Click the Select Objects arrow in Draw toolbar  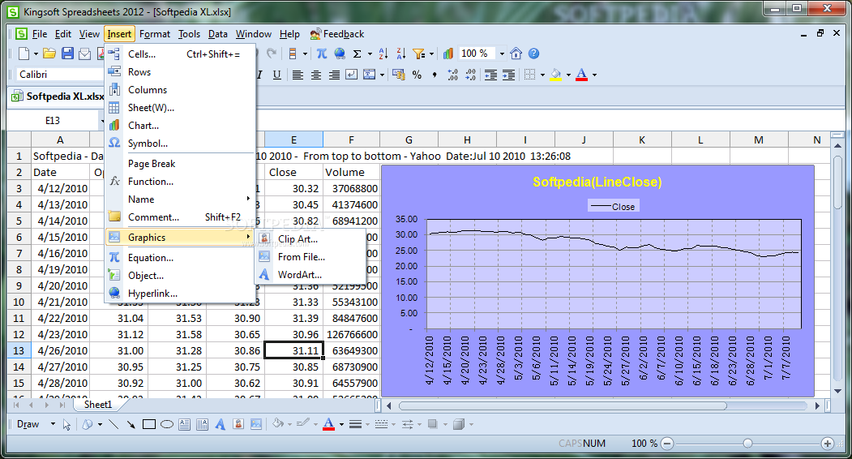click(x=66, y=424)
